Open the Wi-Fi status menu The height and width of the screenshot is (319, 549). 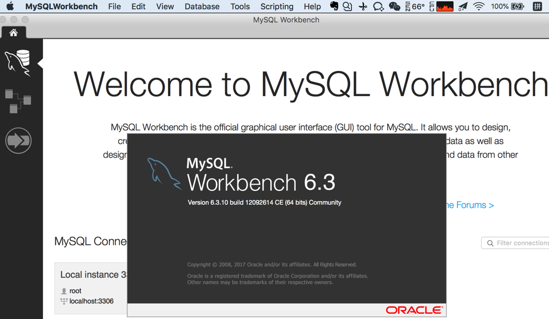click(x=479, y=6)
